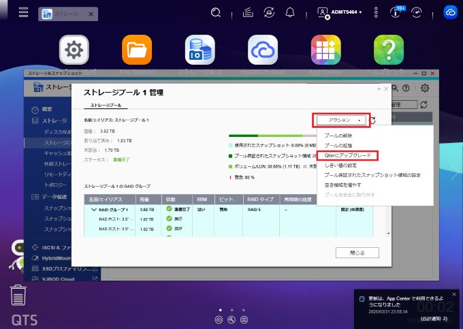Viewport: 463px width, 329px height.
Task: Click the RAID 5 cell
Action: click(x=254, y=210)
